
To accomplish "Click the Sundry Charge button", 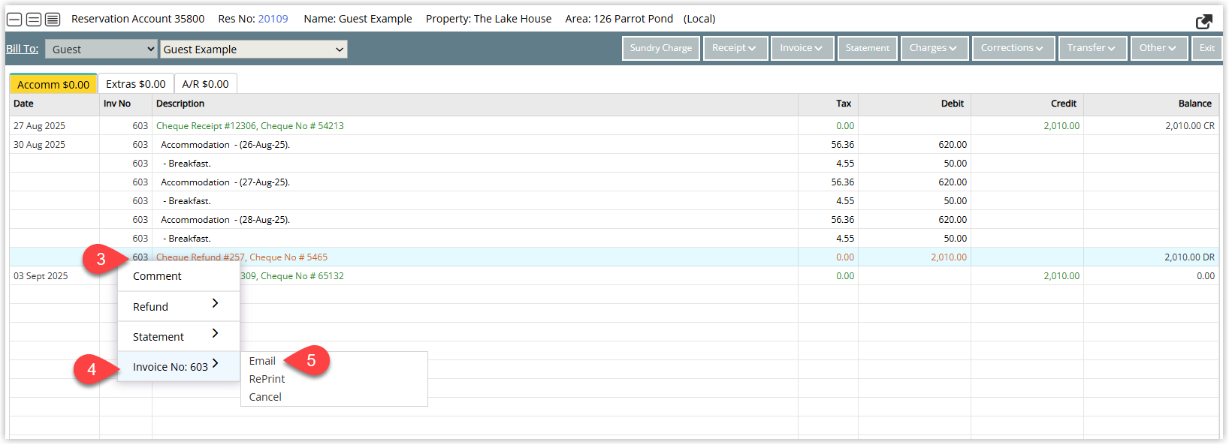I will (661, 48).
